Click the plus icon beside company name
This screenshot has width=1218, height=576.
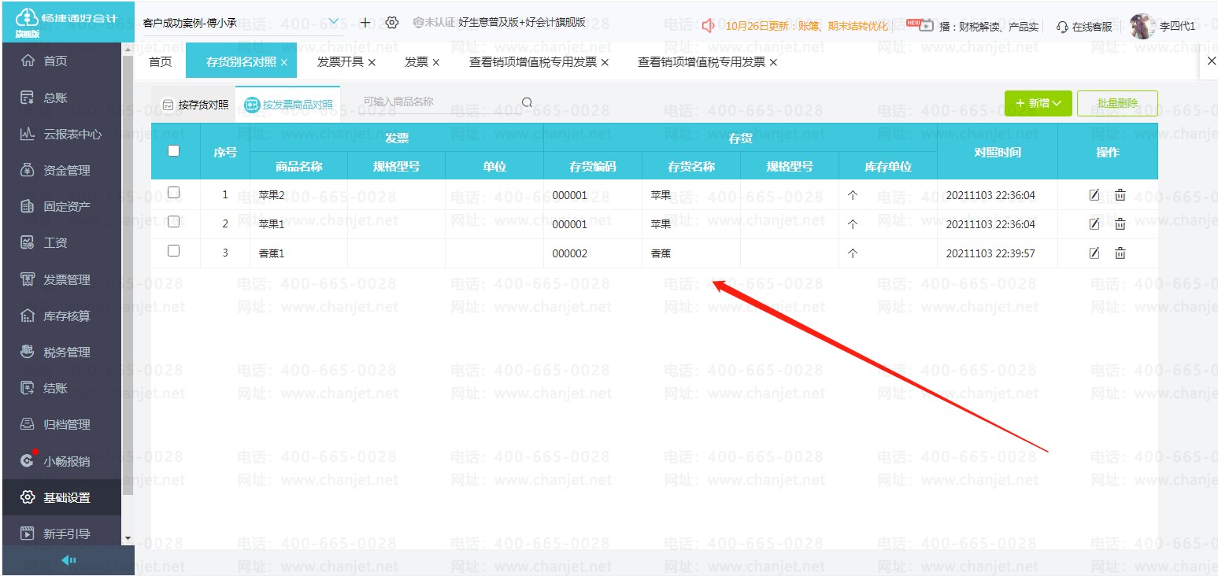[x=365, y=23]
